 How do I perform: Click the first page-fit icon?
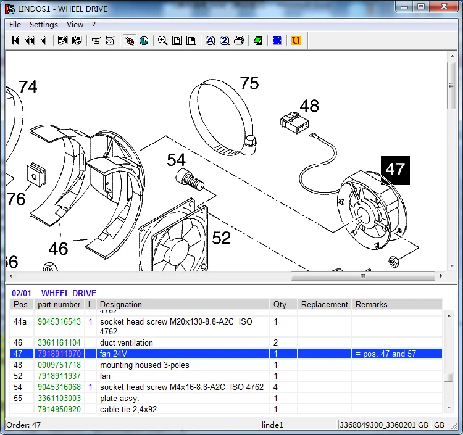(x=177, y=41)
